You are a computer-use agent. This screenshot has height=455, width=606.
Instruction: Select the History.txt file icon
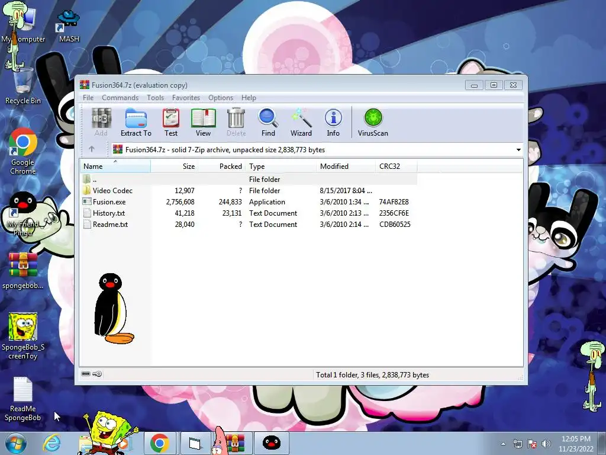click(87, 213)
